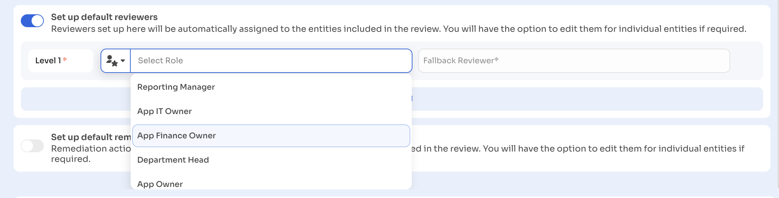The width and height of the screenshot is (779, 198).
Task: Click the Select Role placeholder text
Action: pos(160,61)
